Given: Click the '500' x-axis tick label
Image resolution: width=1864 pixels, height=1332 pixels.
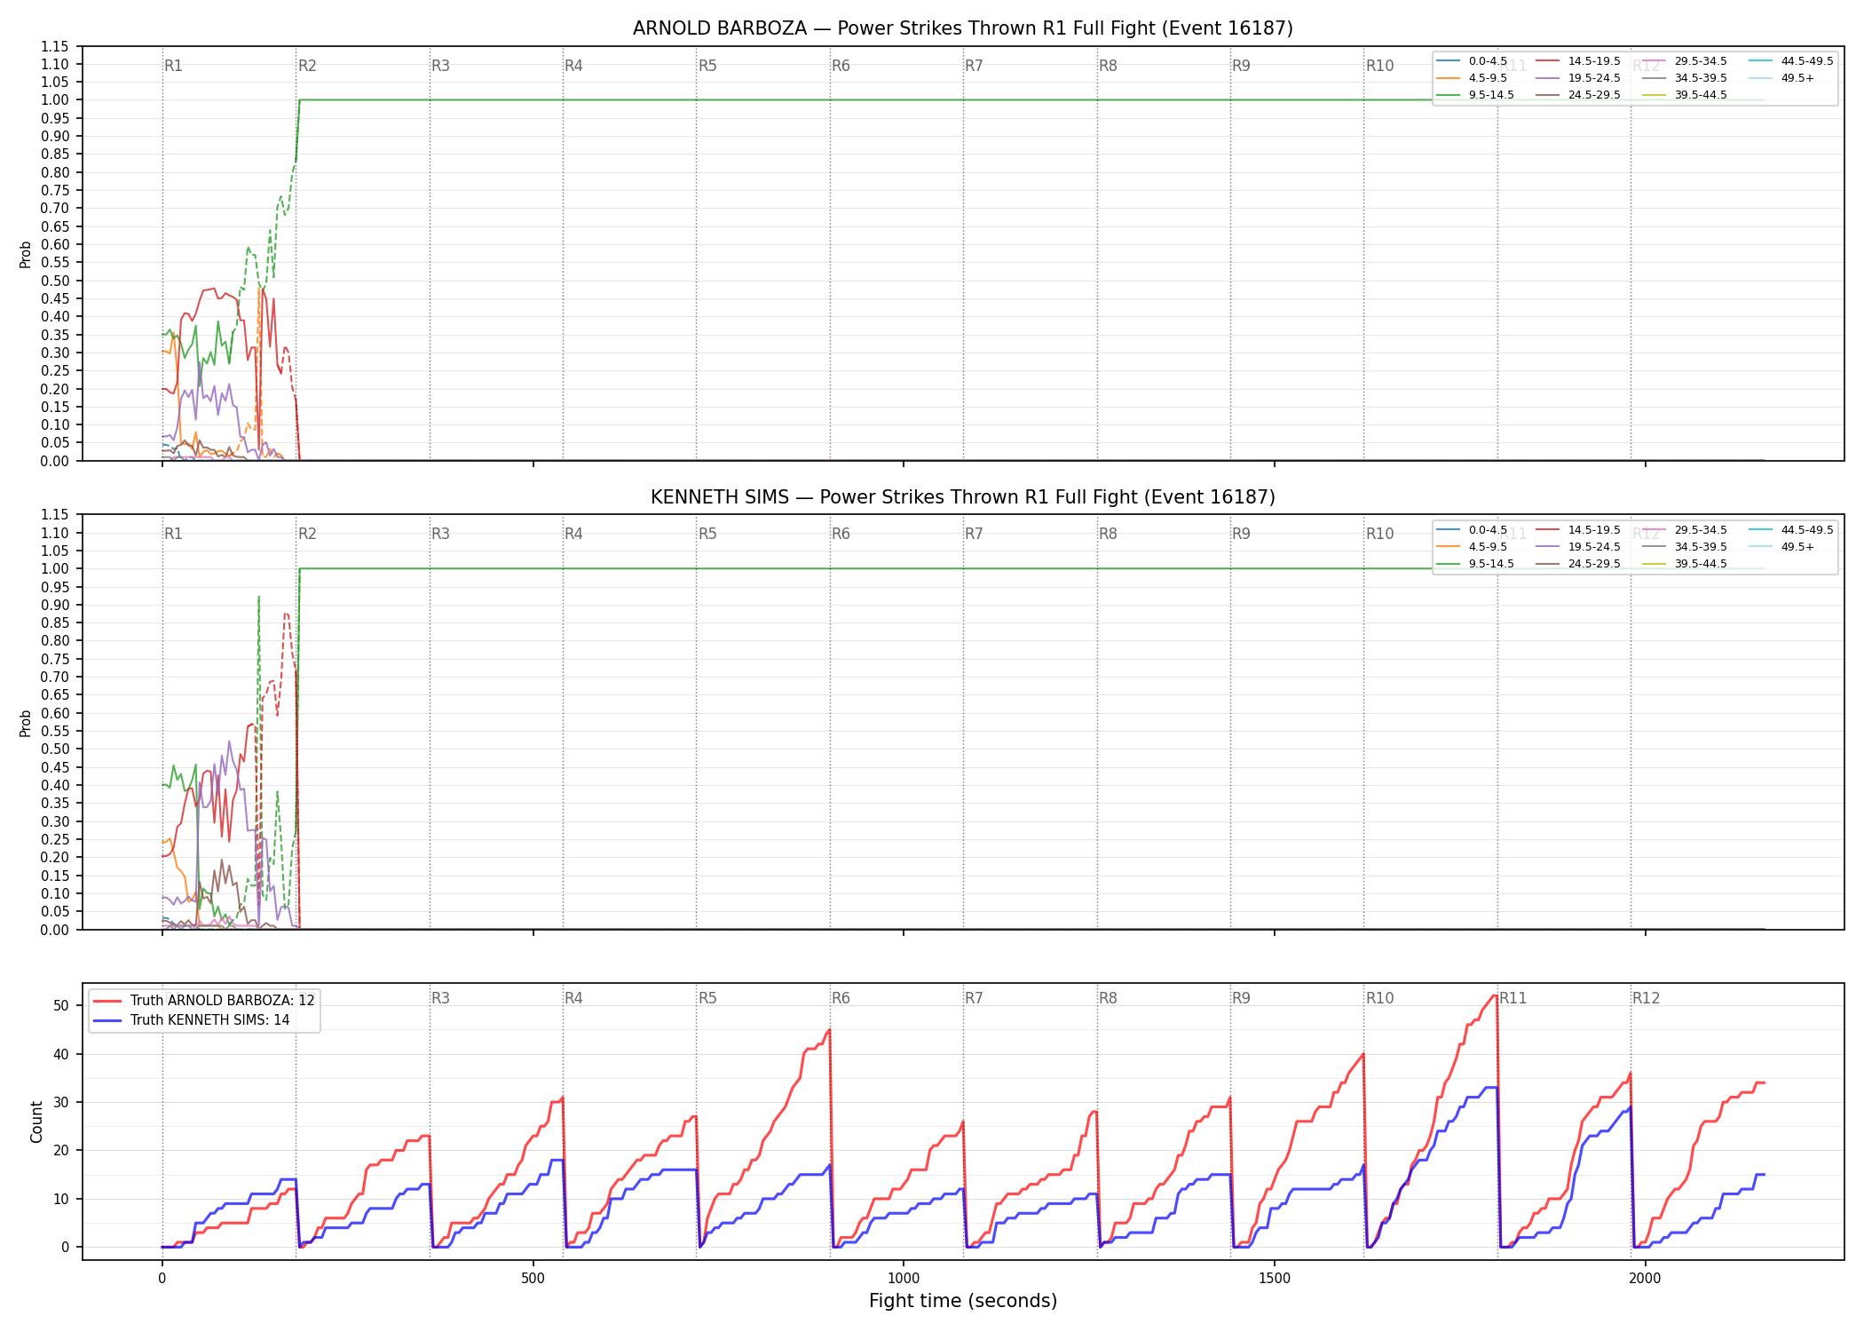Looking at the screenshot, I should (533, 1279).
